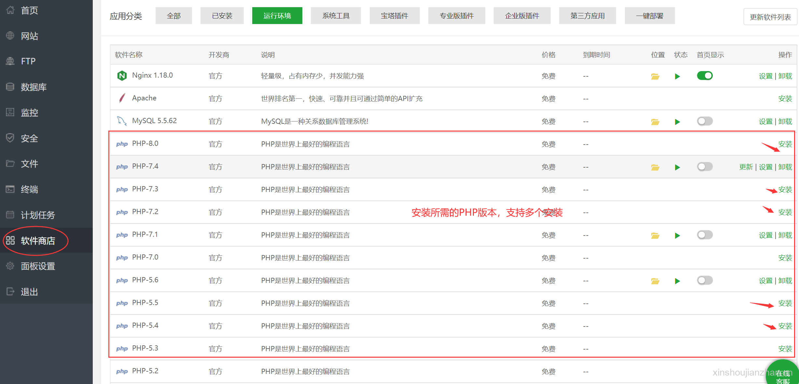Click Nginx 1.18.0 running status play icon

(677, 76)
